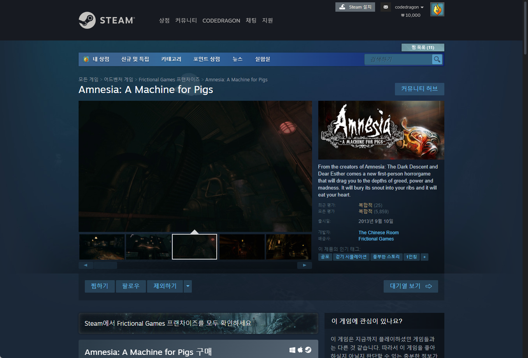Select the first screenshot thumbnail
Screen dimensions: 528x358
(102, 247)
